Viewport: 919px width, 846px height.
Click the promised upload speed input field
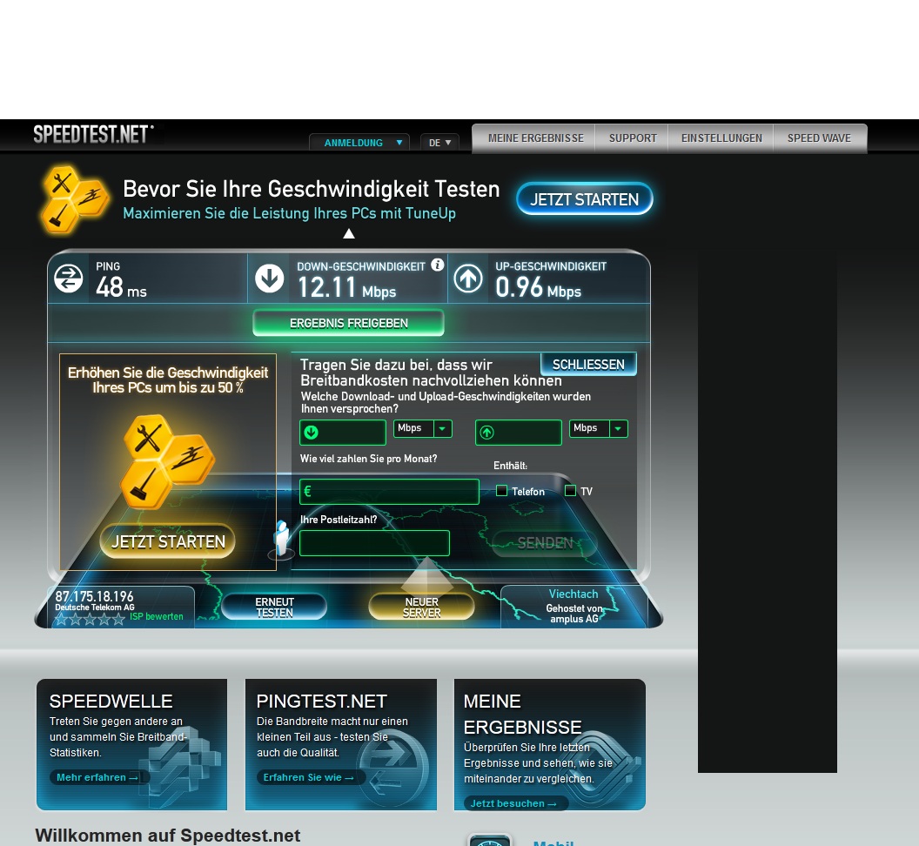click(x=519, y=433)
